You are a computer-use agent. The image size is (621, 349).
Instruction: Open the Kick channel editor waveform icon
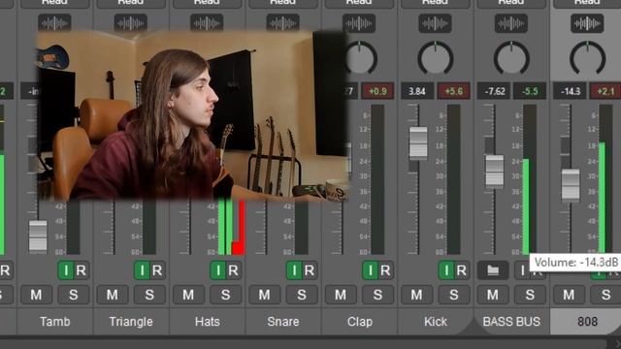[x=435, y=23]
